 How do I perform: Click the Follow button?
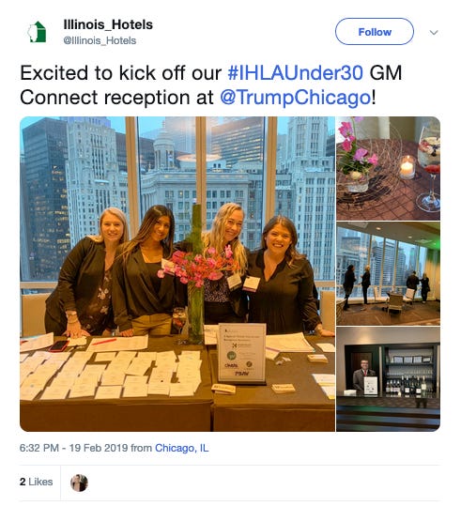(375, 32)
